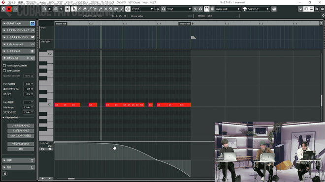Toggle Acoustic Feedback speaker icon
Image resolution: width=325 pixels, height=182 pixels.
tap(67, 9)
